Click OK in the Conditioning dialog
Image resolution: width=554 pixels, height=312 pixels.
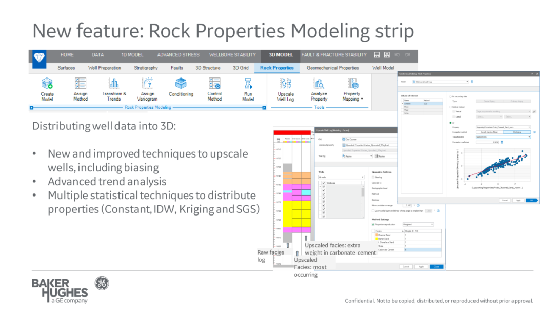(531, 200)
